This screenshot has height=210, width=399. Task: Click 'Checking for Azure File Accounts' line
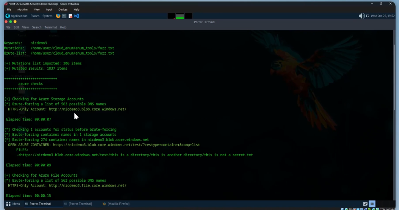click(41, 175)
